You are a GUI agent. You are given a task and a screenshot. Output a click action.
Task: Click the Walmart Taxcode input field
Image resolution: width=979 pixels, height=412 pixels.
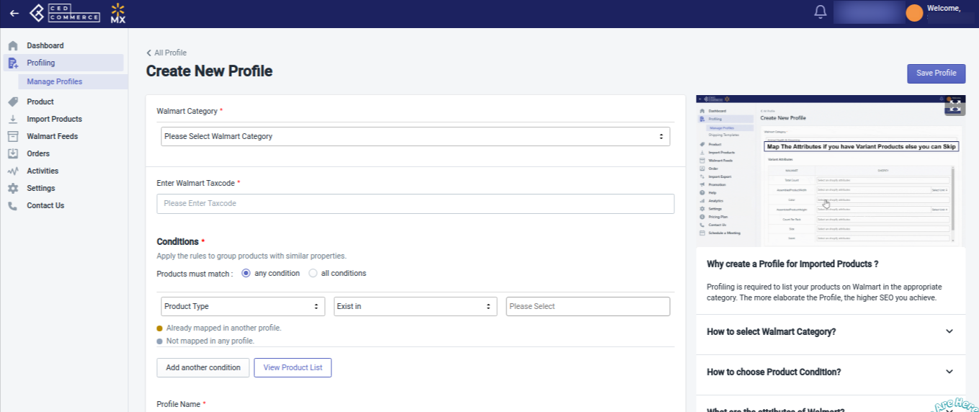coord(416,204)
